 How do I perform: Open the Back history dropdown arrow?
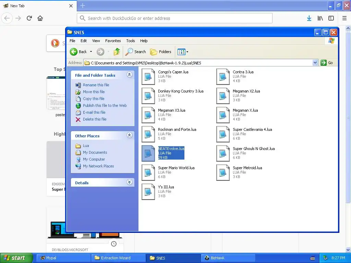(x=91, y=52)
